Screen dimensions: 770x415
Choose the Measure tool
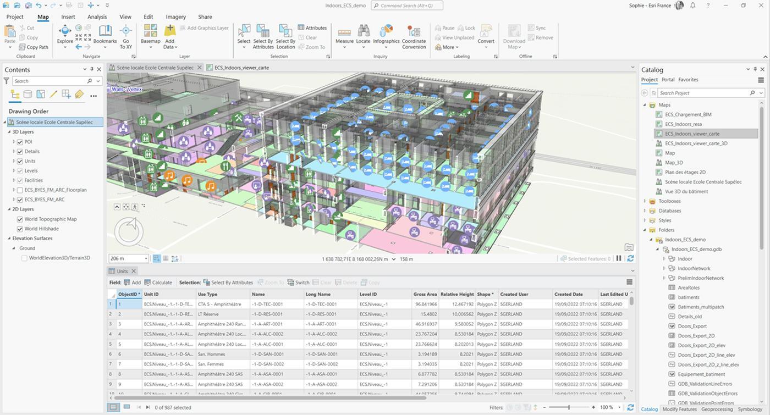tap(344, 36)
